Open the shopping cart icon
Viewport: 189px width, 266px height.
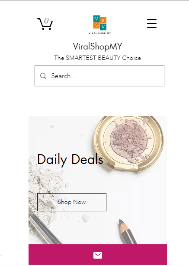click(45, 24)
